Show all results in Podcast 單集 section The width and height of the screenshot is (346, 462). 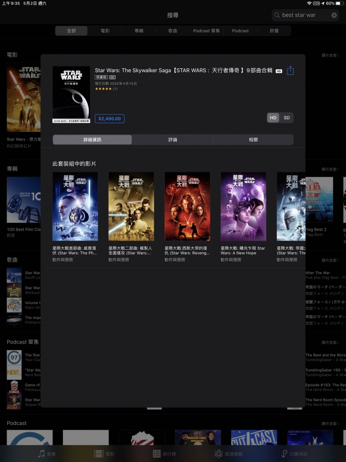[330, 343]
